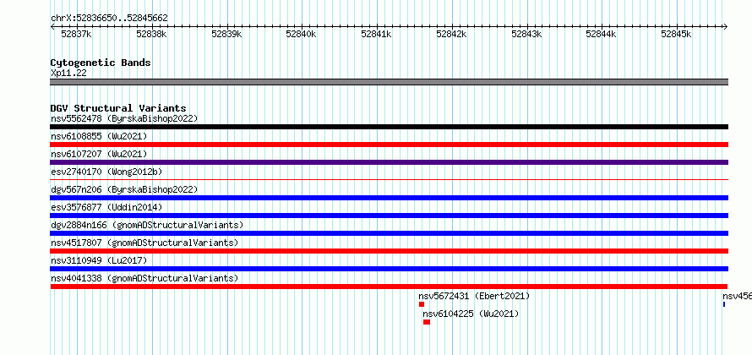The height and width of the screenshot is (355, 752).
Task: Click the DGV Structural Variants track title
Action: (x=118, y=108)
